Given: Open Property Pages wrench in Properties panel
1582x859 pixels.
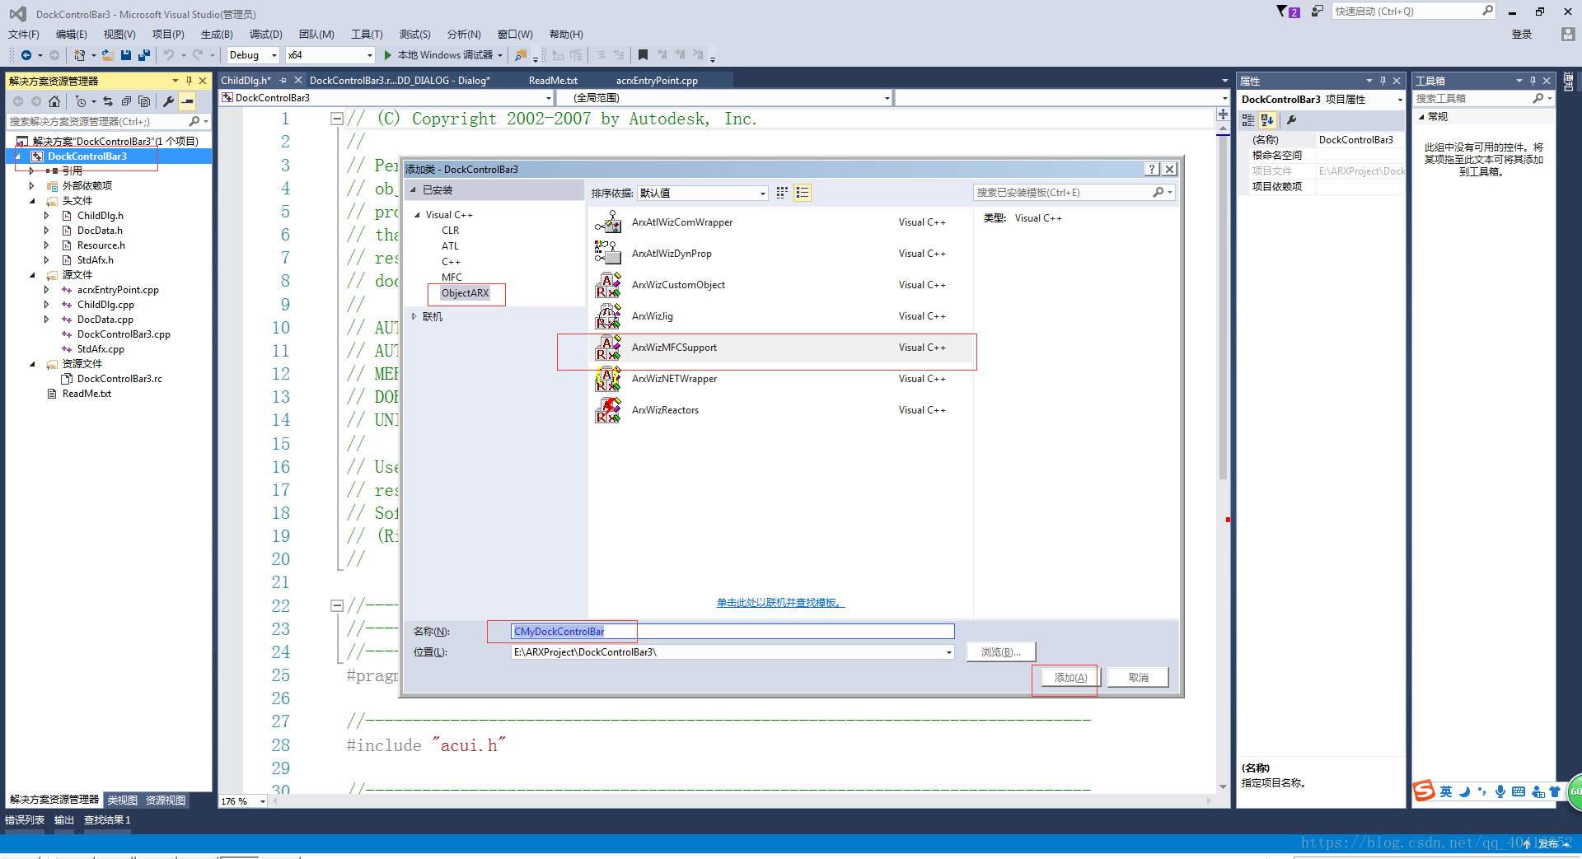Looking at the screenshot, I should point(1292,120).
